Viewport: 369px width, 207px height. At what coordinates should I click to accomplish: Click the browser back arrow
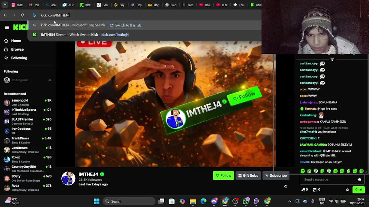[x=5, y=15]
